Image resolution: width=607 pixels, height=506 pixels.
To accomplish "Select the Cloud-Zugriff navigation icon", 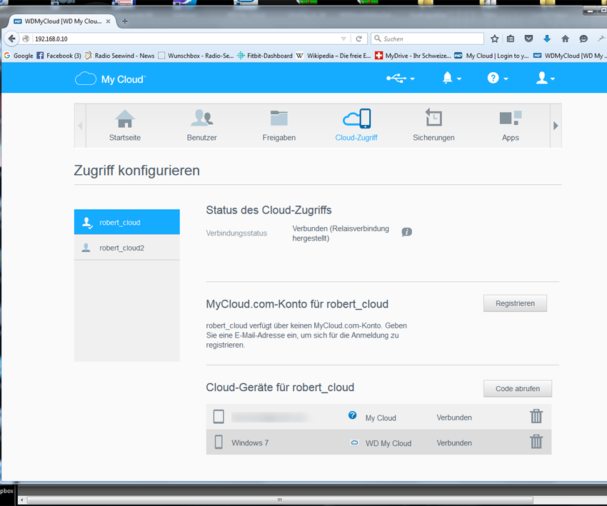I will (x=356, y=118).
